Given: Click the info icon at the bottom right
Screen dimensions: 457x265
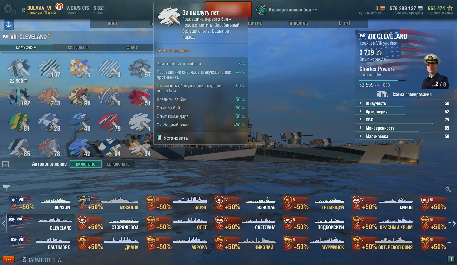Looking at the screenshot, I should click(x=450, y=259).
